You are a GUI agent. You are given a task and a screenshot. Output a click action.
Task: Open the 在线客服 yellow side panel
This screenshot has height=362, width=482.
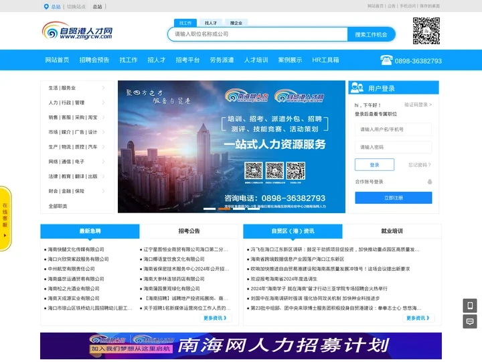5,219
